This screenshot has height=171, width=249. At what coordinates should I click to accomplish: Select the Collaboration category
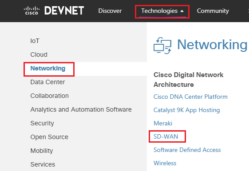point(49,96)
